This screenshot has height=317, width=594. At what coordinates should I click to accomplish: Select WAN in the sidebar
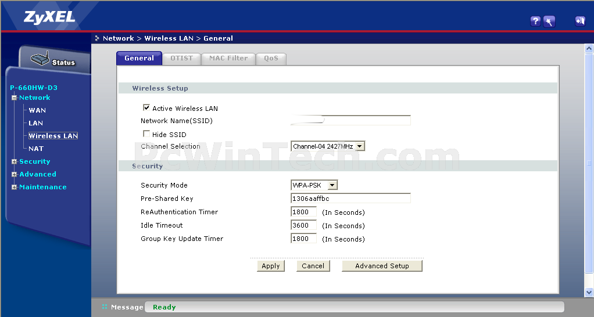[37, 110]
